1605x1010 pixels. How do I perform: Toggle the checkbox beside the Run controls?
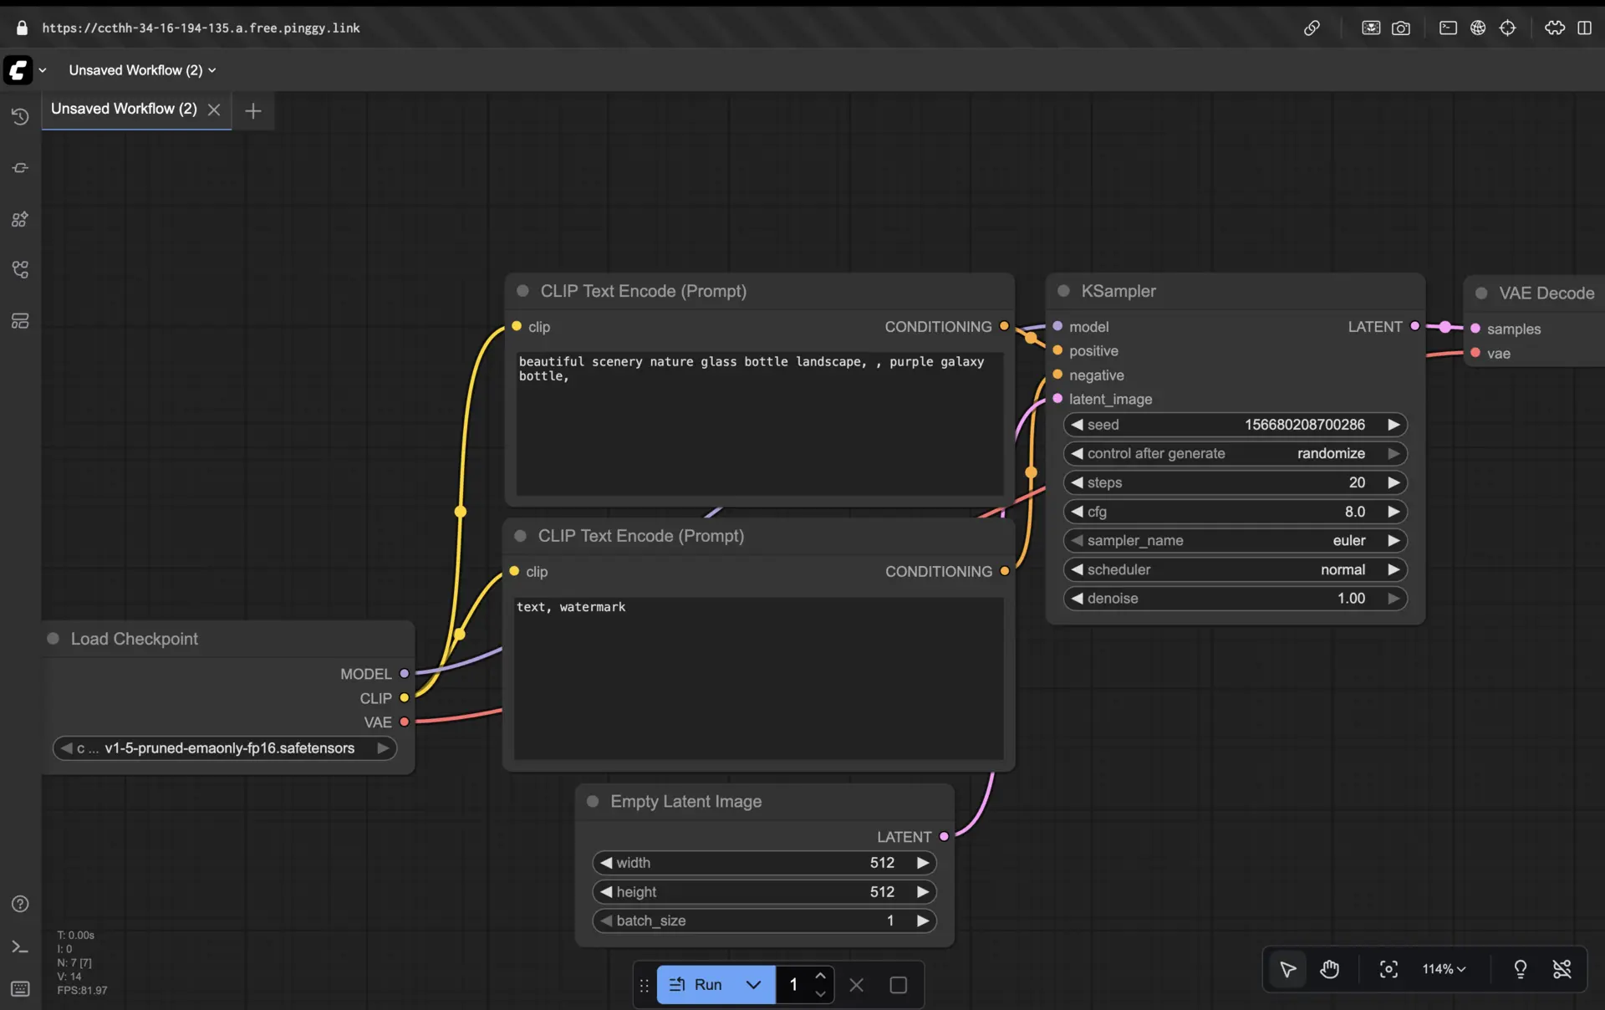[898, 985]
